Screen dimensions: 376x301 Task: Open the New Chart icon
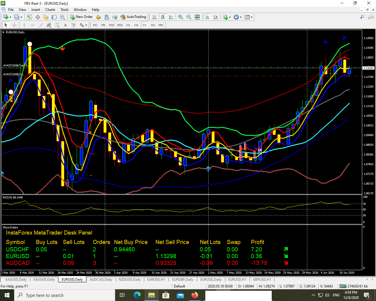click(x=6, y=17)
